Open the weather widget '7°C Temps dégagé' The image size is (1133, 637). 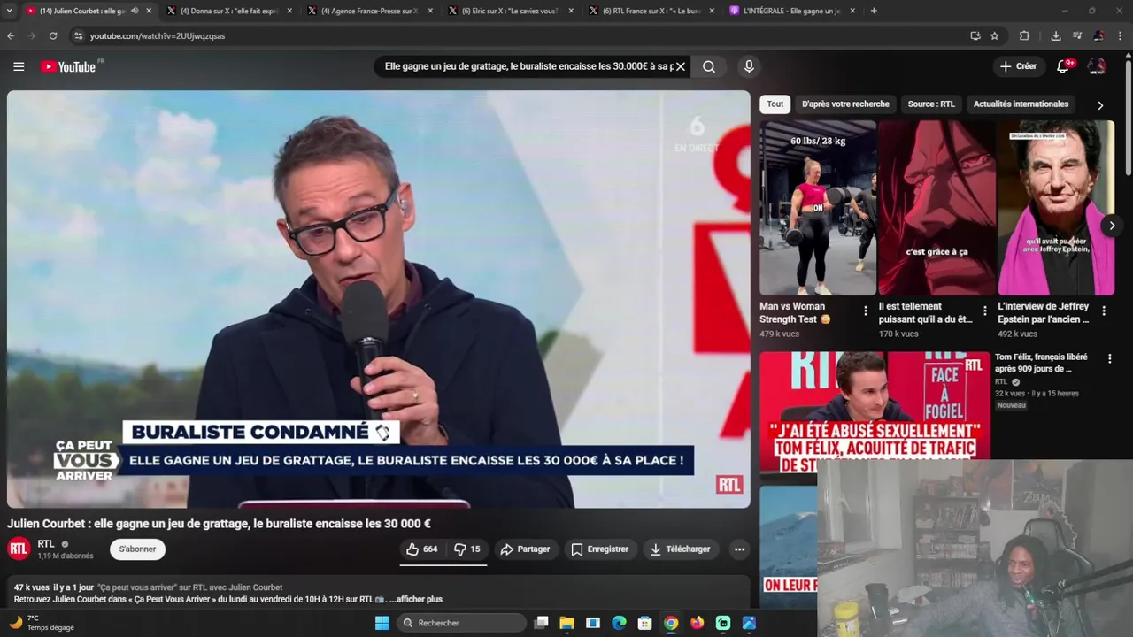(x=42, y=623)
